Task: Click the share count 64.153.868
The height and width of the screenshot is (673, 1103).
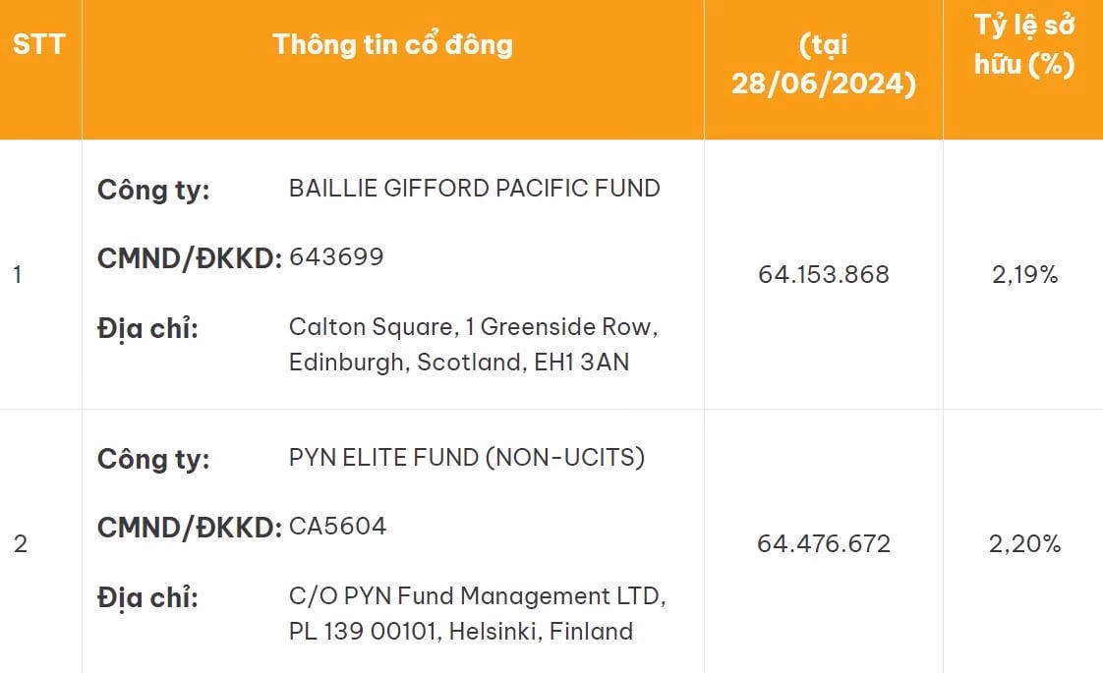Action: pos(823,275)
